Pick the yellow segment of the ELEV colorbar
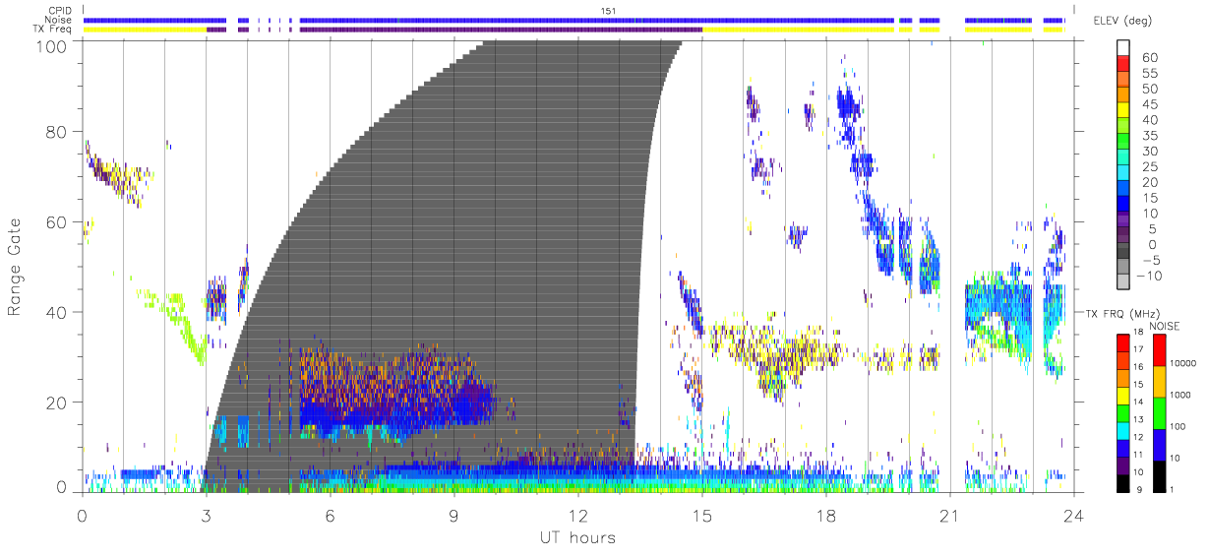This screenshot has width=1208, height=558. 1123,112
